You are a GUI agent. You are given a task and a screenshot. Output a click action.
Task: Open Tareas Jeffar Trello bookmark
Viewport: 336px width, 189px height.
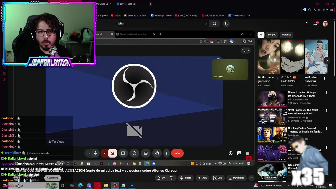point(240,15)
